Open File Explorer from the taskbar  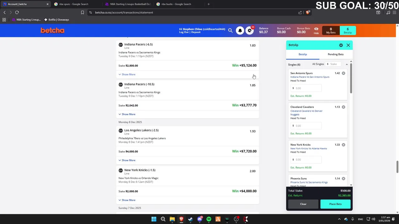[x=172, y=219]
